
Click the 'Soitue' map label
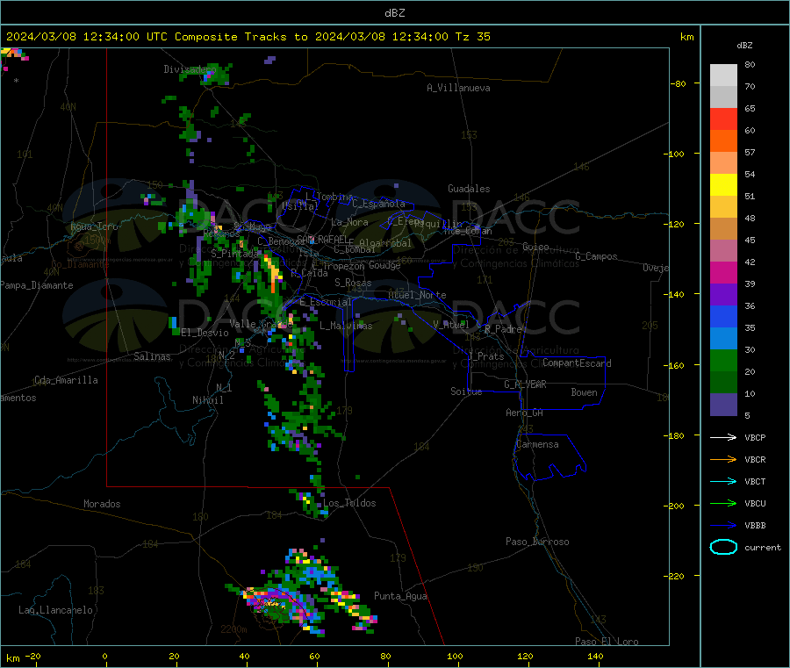click(466, 391)
